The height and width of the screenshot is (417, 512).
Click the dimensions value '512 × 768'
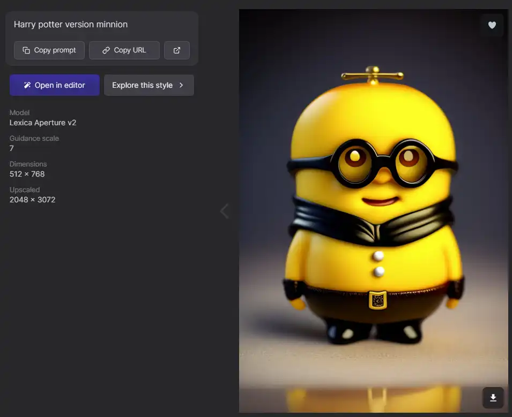(x=27, y=174)
